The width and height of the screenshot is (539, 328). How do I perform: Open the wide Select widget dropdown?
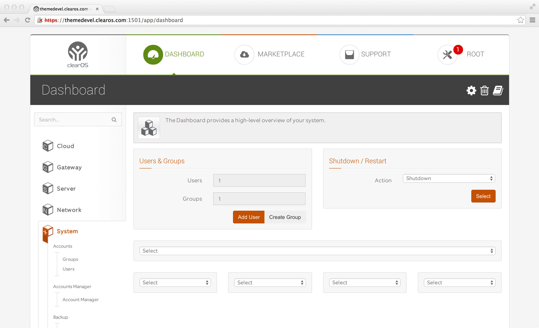pyautogui.click(x=317, y=251)
